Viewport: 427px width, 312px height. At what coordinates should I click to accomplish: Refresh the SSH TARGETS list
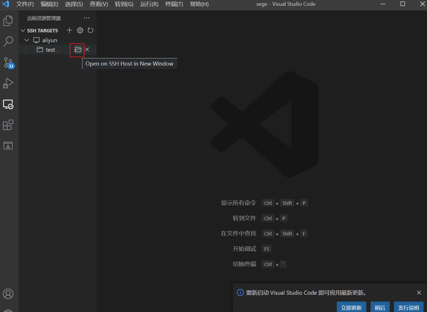point(90,30)
